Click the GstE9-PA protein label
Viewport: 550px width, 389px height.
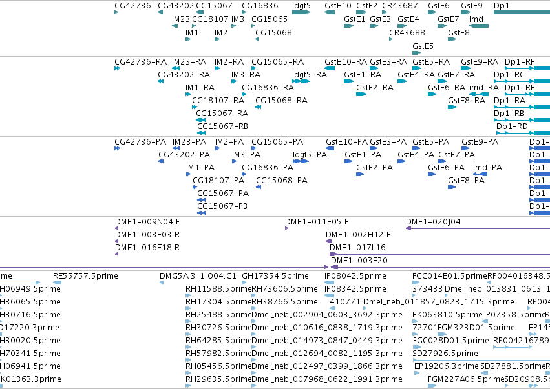click(x=480, y=142)
